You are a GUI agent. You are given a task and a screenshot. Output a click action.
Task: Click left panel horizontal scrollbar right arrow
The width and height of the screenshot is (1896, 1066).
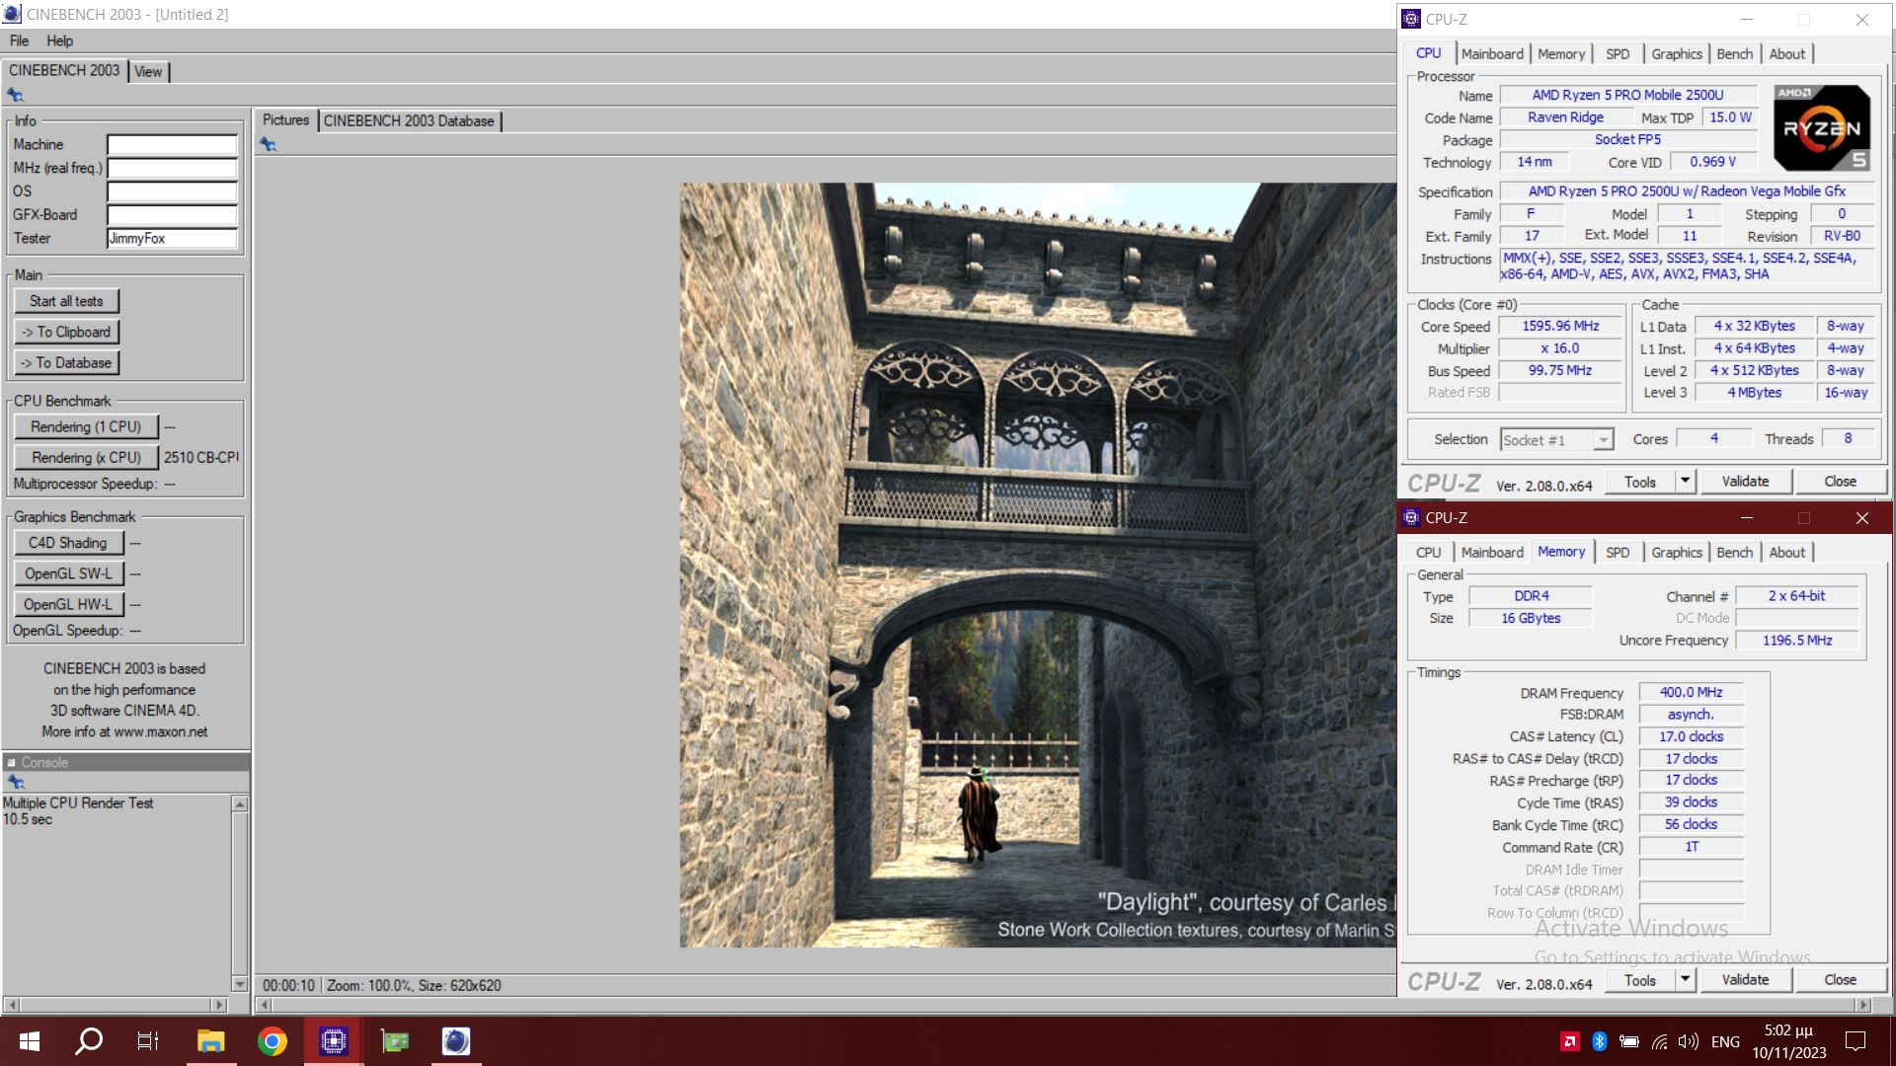point(218,1005)
